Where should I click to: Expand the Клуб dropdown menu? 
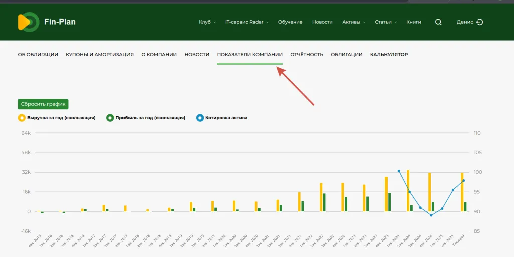[x=207, y=22]
